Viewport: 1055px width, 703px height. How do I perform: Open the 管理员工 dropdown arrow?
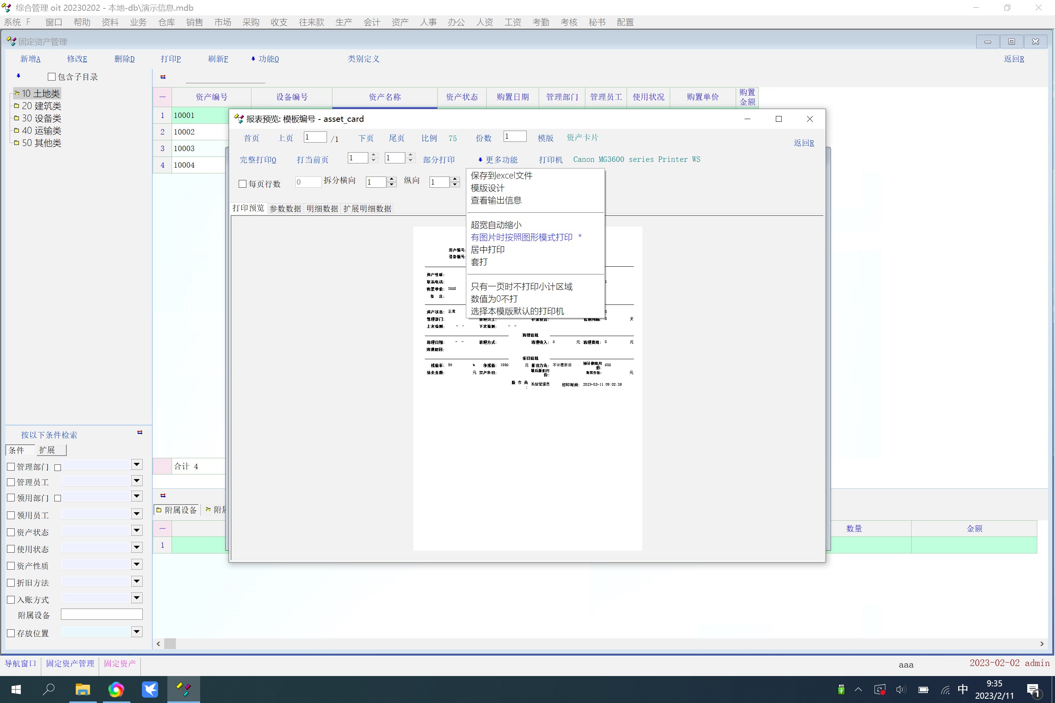coord(137,481)
